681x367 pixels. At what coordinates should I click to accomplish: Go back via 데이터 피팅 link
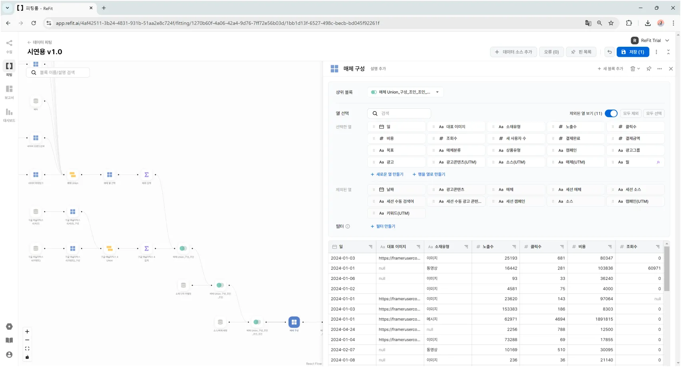click(40, 42)
